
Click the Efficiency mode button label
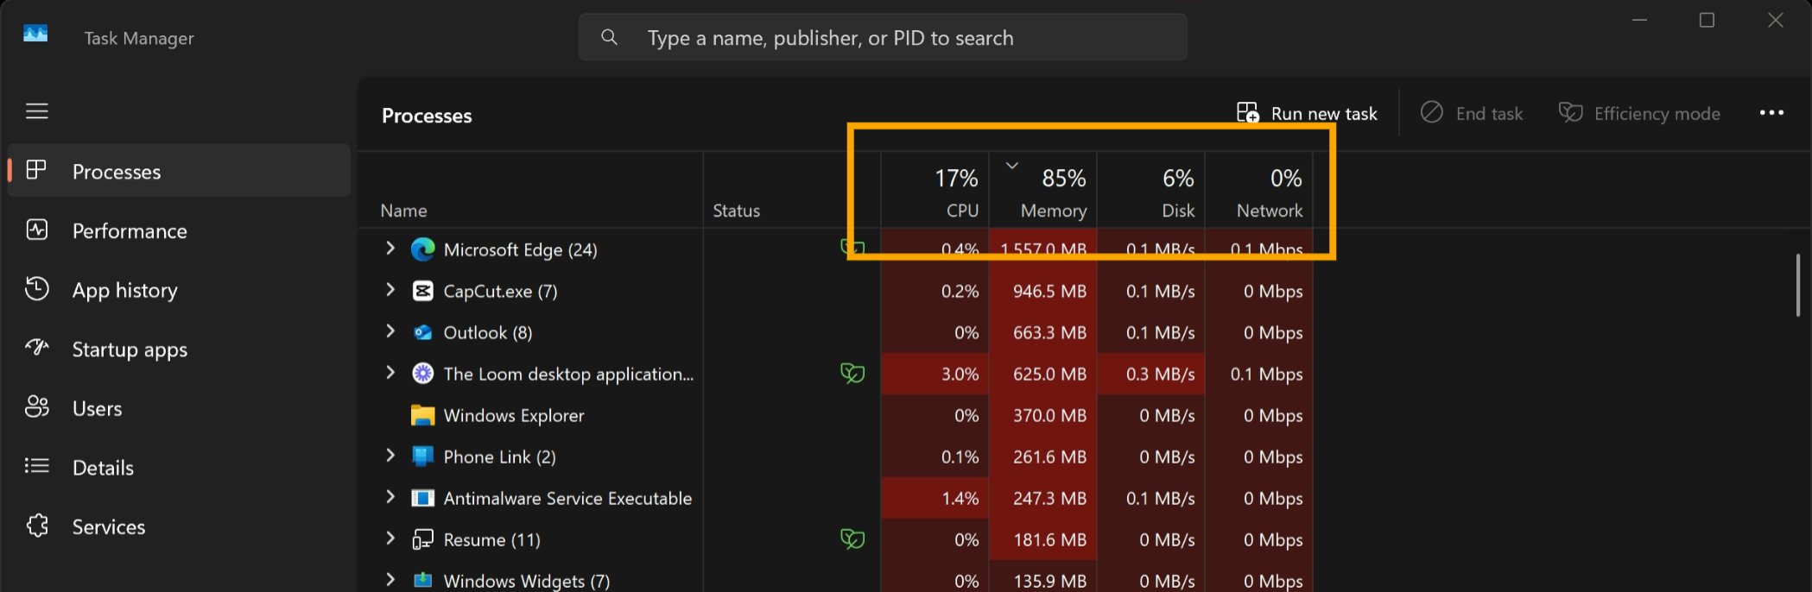[x=1657, y=113]
